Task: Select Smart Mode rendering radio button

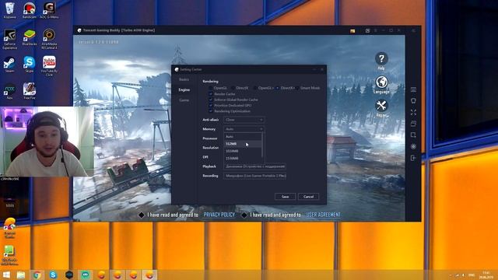Action: pyautogui.click(x=297, y=88)
